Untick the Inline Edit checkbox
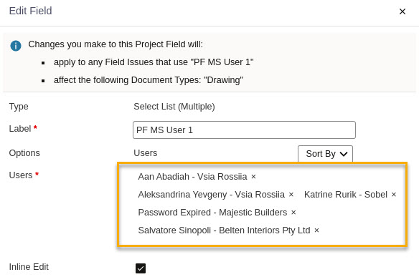This screenshot has width=419, height=277. pyautogui.click(x=141, y=268)
